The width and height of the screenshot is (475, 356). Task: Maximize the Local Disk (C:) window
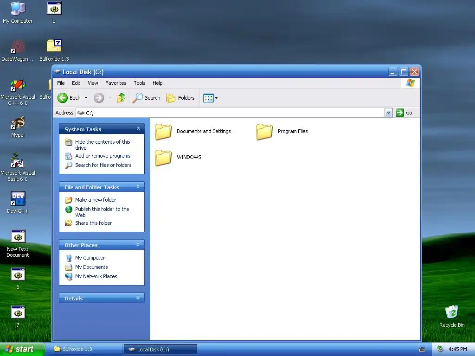(404, 72)
